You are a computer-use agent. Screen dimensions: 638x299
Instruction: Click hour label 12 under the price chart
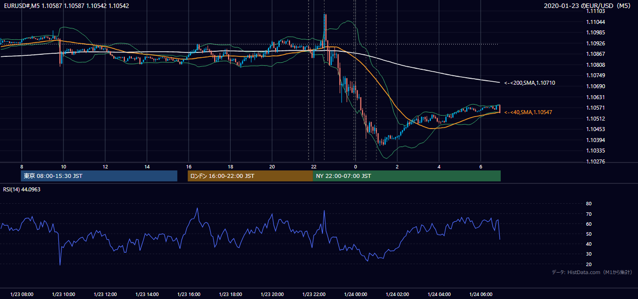click(105, 166)
